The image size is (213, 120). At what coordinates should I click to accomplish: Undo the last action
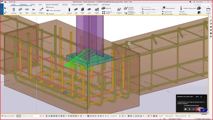9,2
